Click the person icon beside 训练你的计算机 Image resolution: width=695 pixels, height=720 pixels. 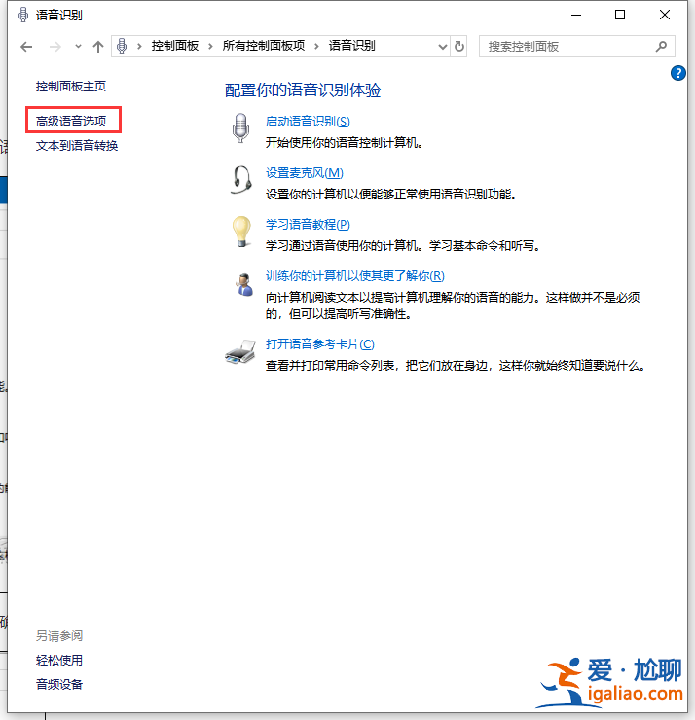coord(244,284)
